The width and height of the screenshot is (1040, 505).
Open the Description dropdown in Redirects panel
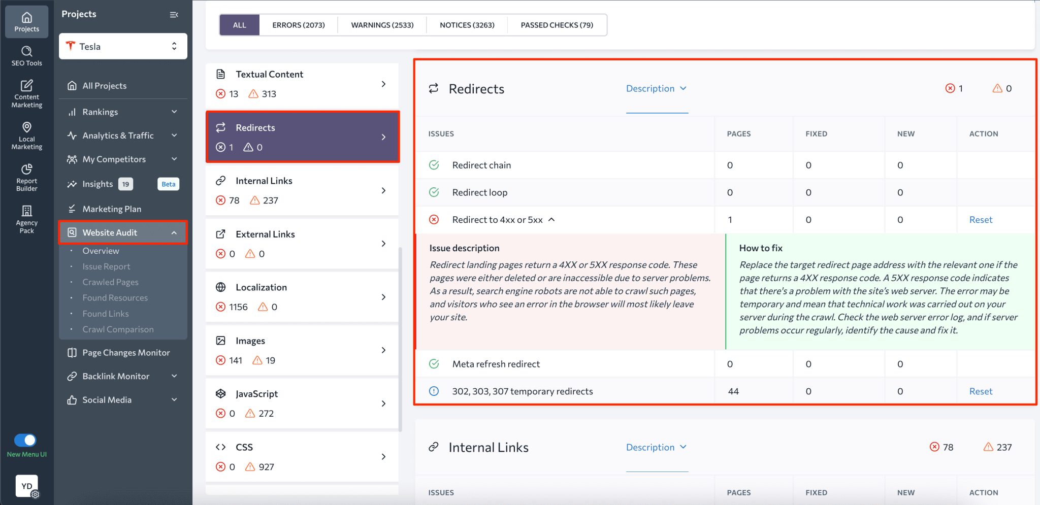coord(657,88)
